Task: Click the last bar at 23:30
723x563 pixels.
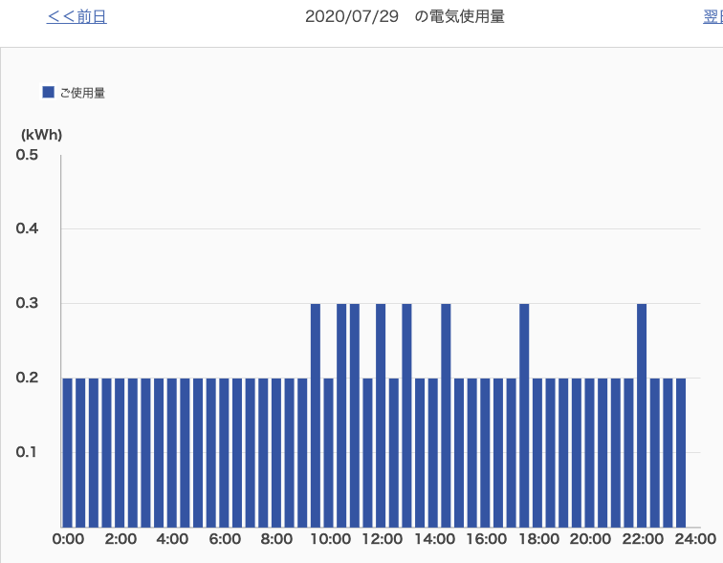Action: (681, 451)
